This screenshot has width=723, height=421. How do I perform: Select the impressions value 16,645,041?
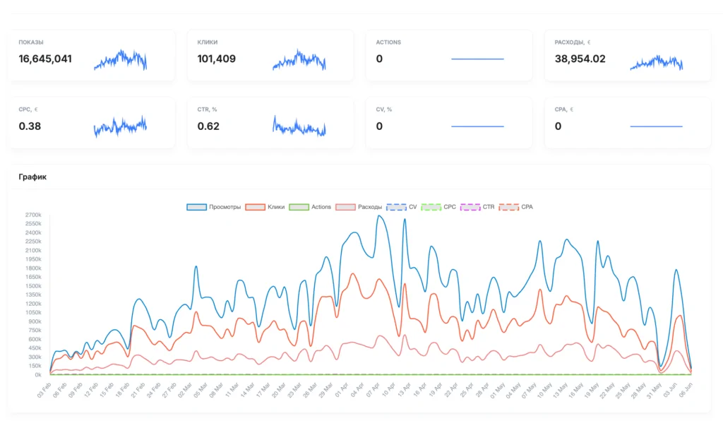(45, 59)
